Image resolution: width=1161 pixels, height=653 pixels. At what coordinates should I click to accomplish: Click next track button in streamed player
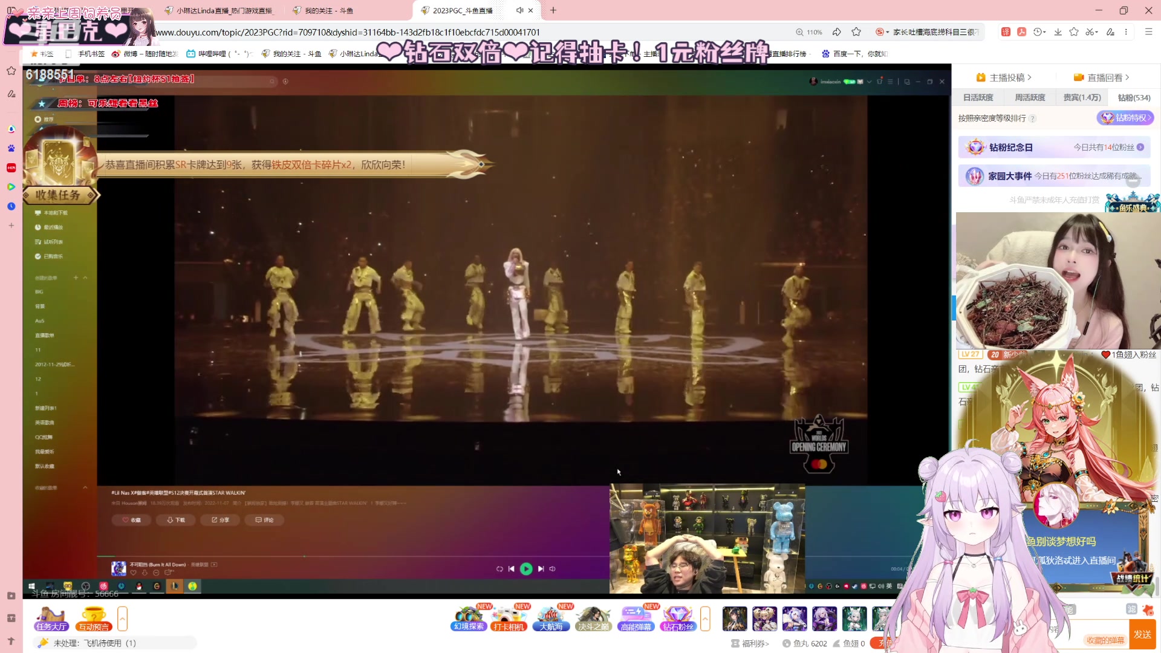(541, 569)
